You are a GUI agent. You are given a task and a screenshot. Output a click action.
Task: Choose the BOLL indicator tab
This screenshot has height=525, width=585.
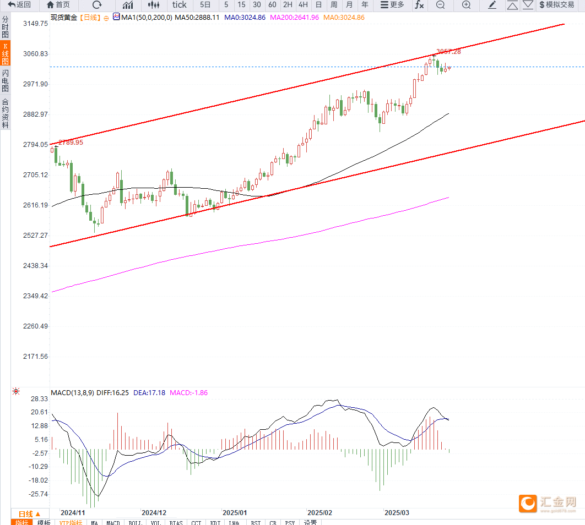136,522
